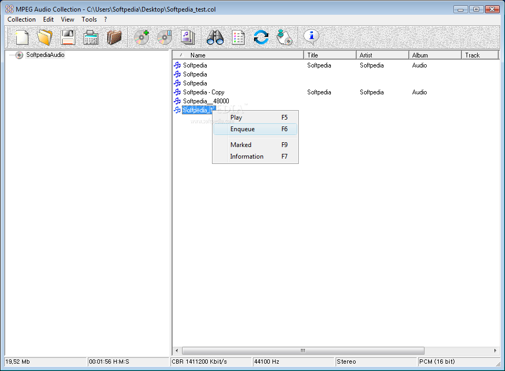Click the SoftpediaAudio disc icon in tree
The height and width of the screenshot is (371, 505).
coord(19,55)
